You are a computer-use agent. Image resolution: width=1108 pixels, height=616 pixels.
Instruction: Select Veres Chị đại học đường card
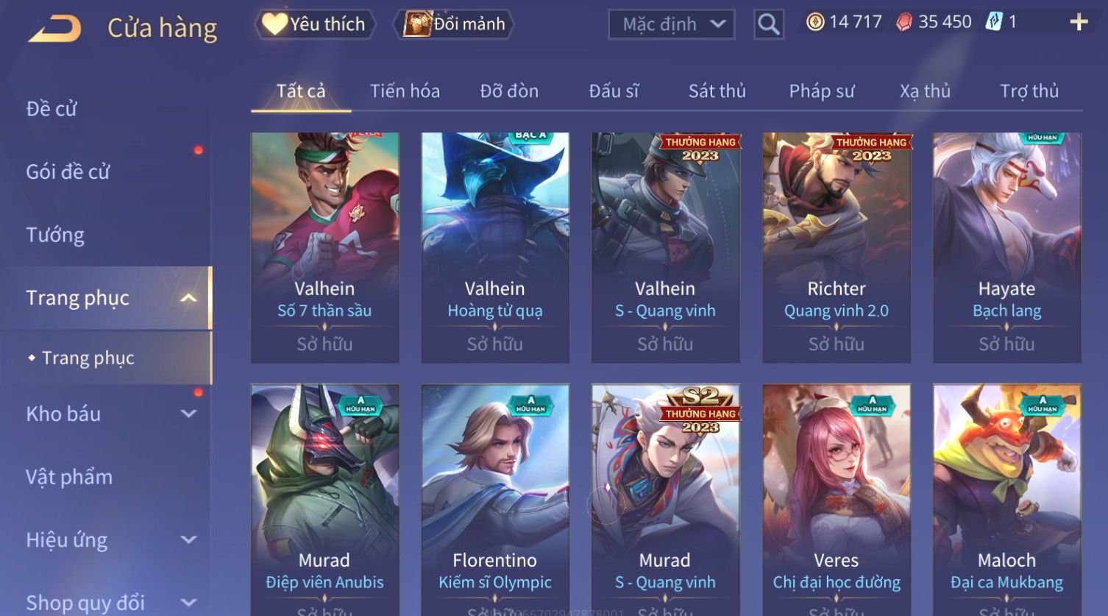click(837, 500)
